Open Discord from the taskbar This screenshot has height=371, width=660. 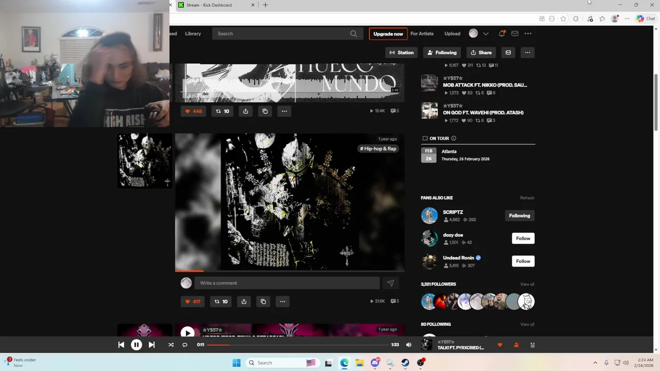click(x=375, y=363)
